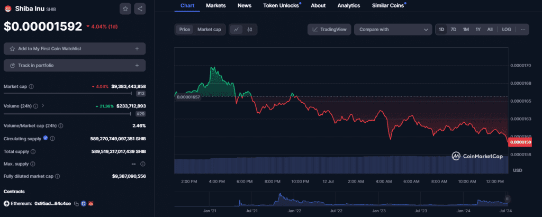Click the TradingView button
This screenshot has height=217, width=542.
(x=329, y=30)
